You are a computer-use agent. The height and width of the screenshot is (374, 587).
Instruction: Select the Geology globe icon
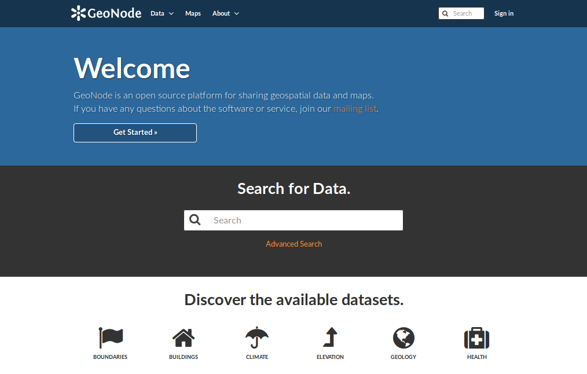point(403,338)
